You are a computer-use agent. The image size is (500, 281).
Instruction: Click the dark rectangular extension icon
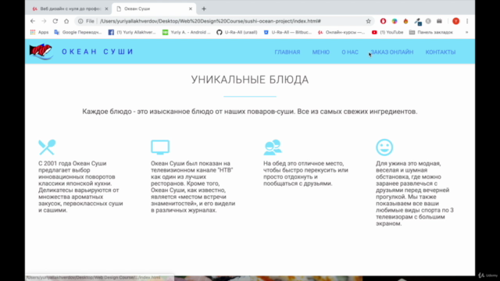439,21
